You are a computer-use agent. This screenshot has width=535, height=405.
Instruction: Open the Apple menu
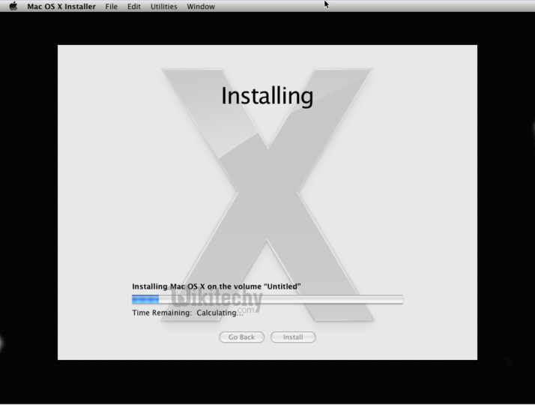click(x=13, y=6)
